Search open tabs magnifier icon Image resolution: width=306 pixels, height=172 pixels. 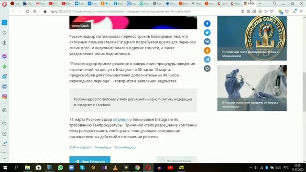(274, 3)
